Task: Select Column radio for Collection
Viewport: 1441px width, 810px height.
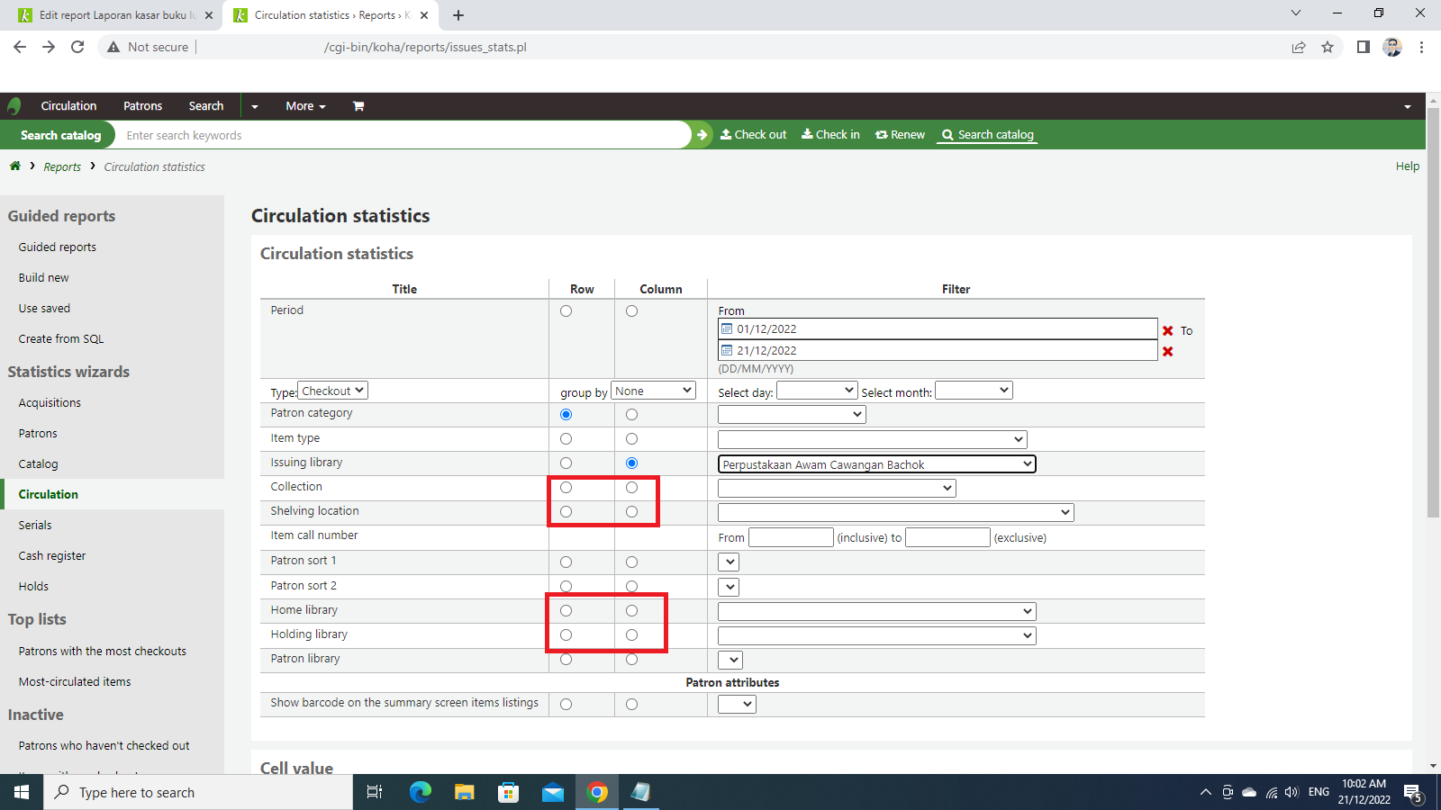Action: click(x=631, y=488)
